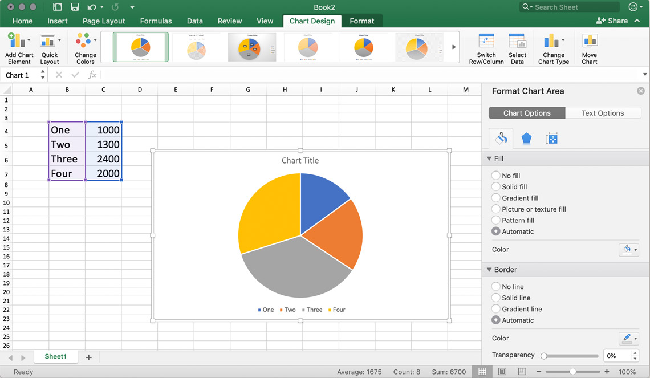Select Gradient fill under Fill options

(497, 198)
